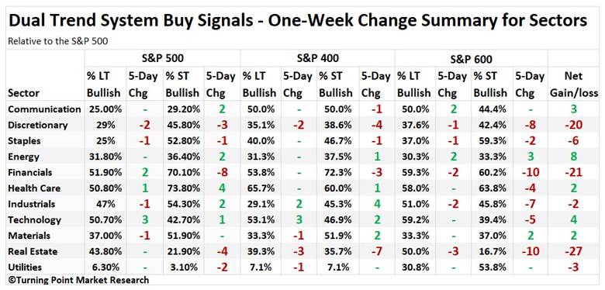This screenshot has height=290, width=605.
Task: Click the Utilities 6.30% LT Bullish cell
Action: pos(105,268)
